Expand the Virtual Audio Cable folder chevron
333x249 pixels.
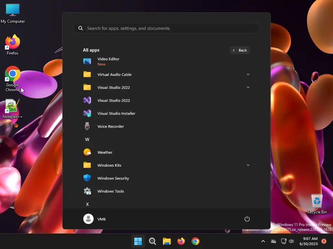(x=248, y=74)
